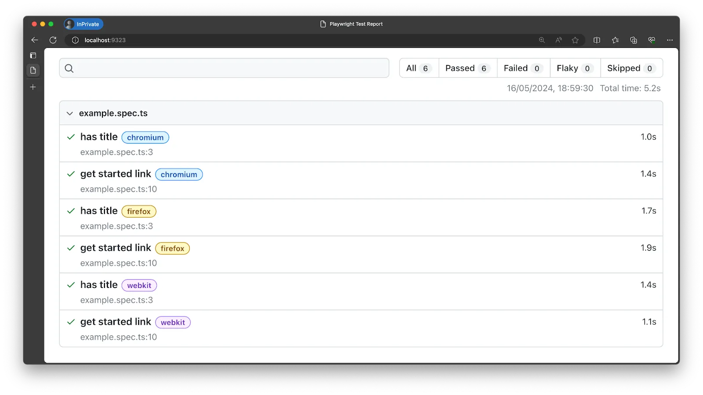Open get started link chromium test
The height and width of the screenshot is (395, 703).
pos(116,174)
